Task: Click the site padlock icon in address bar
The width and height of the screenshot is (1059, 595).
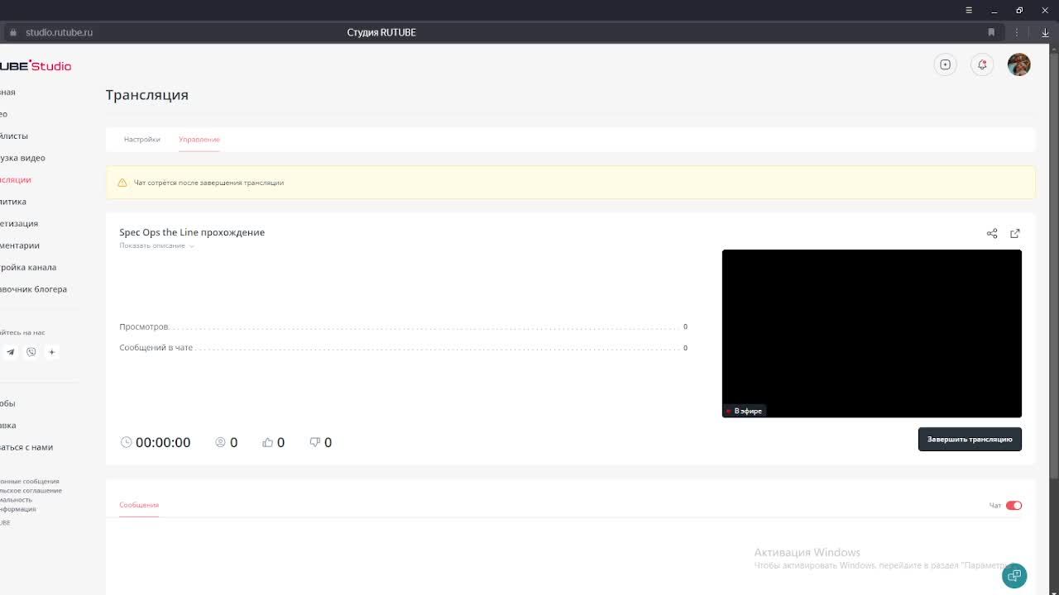Action: point(12,32)
